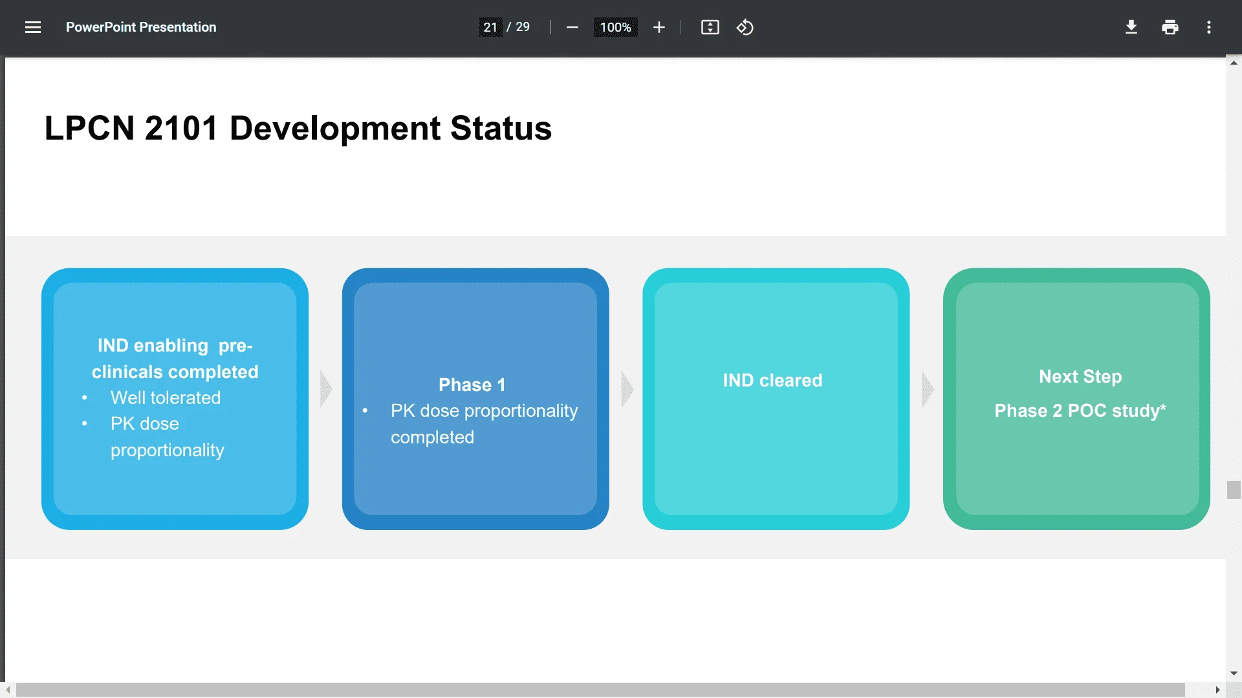The width and height of the screenshot is (1242, 698).
Task: Click the Well tolerated bullet
Action: point(166,397)
